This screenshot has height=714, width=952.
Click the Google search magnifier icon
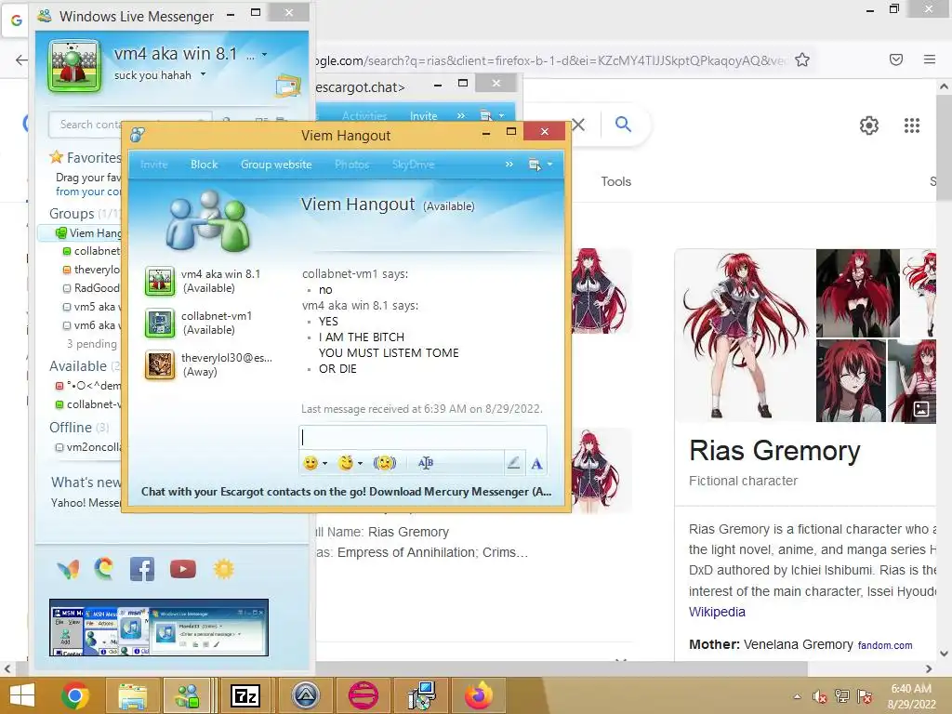tap(623, 125)
